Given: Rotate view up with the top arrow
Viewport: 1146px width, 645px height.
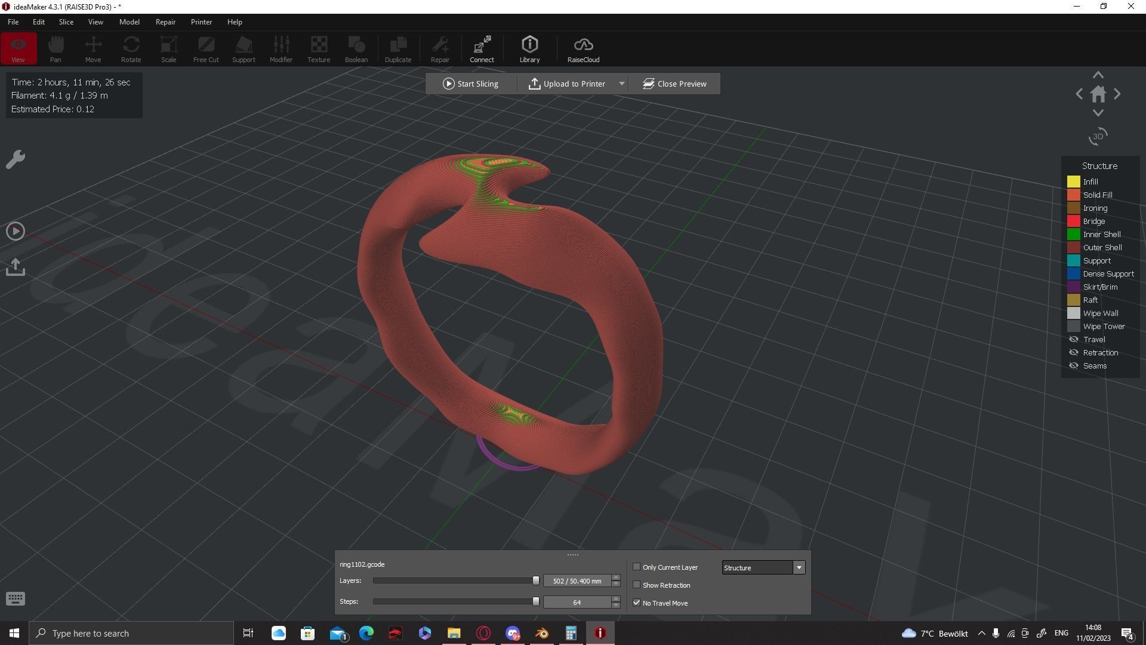Looking at the screenshot, I should pyautogui.click(x=1098, y=75).
